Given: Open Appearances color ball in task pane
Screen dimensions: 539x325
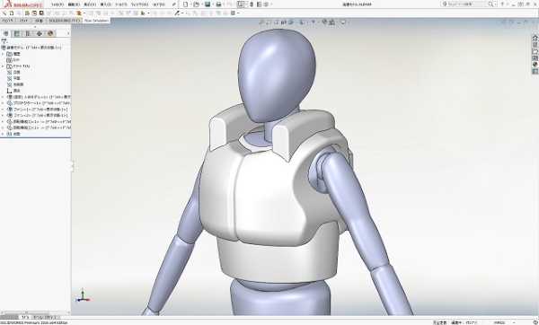Looking at the screenshot, I should tap(535, 65).
